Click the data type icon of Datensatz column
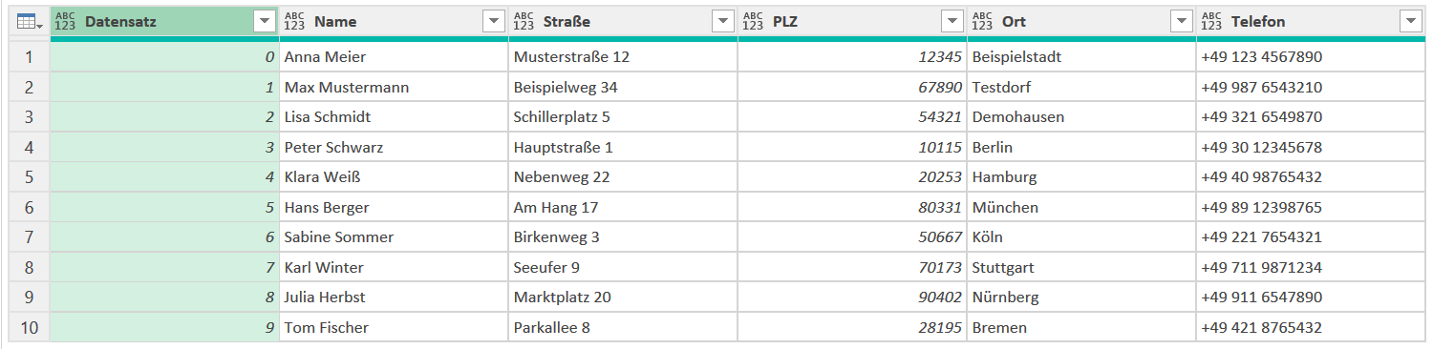 coord(65,21)
